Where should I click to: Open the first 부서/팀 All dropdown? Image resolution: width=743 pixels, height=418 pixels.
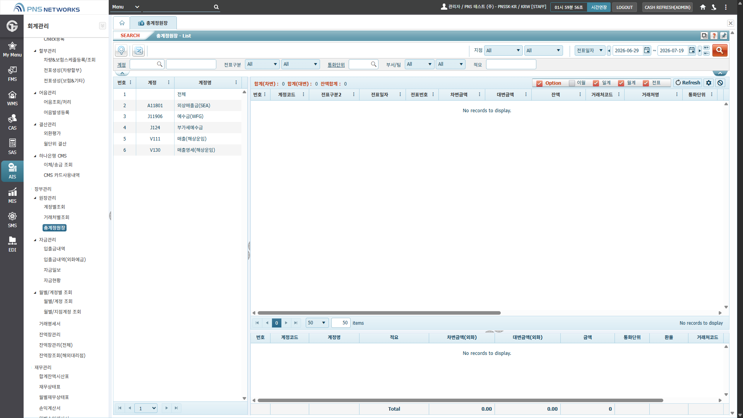pyautogui.click(x=419, y=64)
